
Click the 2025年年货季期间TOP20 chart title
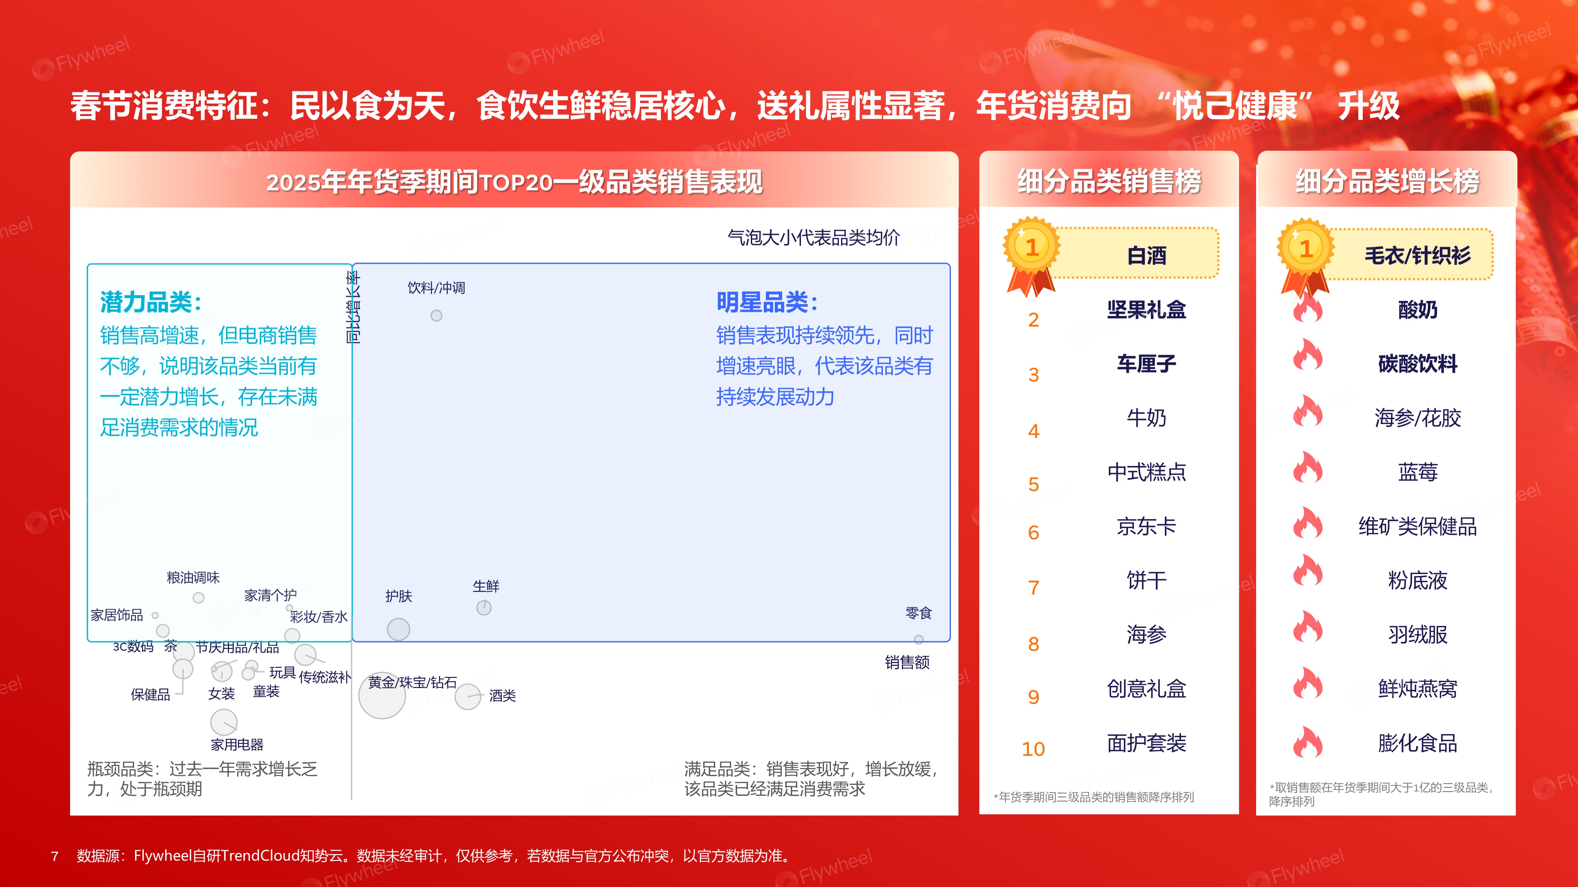(514, 182)
